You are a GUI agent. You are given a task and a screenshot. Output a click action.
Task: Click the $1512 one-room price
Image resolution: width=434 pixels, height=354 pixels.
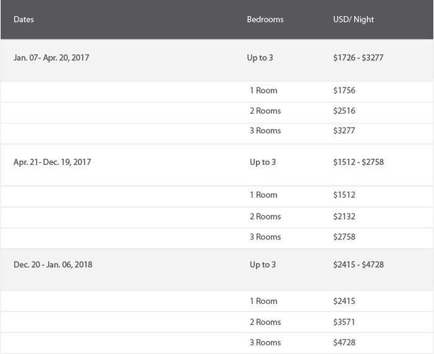[344, 195]
